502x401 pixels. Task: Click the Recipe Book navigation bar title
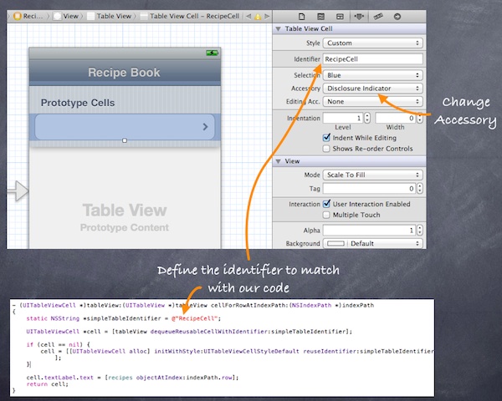[x=124, y=73]
